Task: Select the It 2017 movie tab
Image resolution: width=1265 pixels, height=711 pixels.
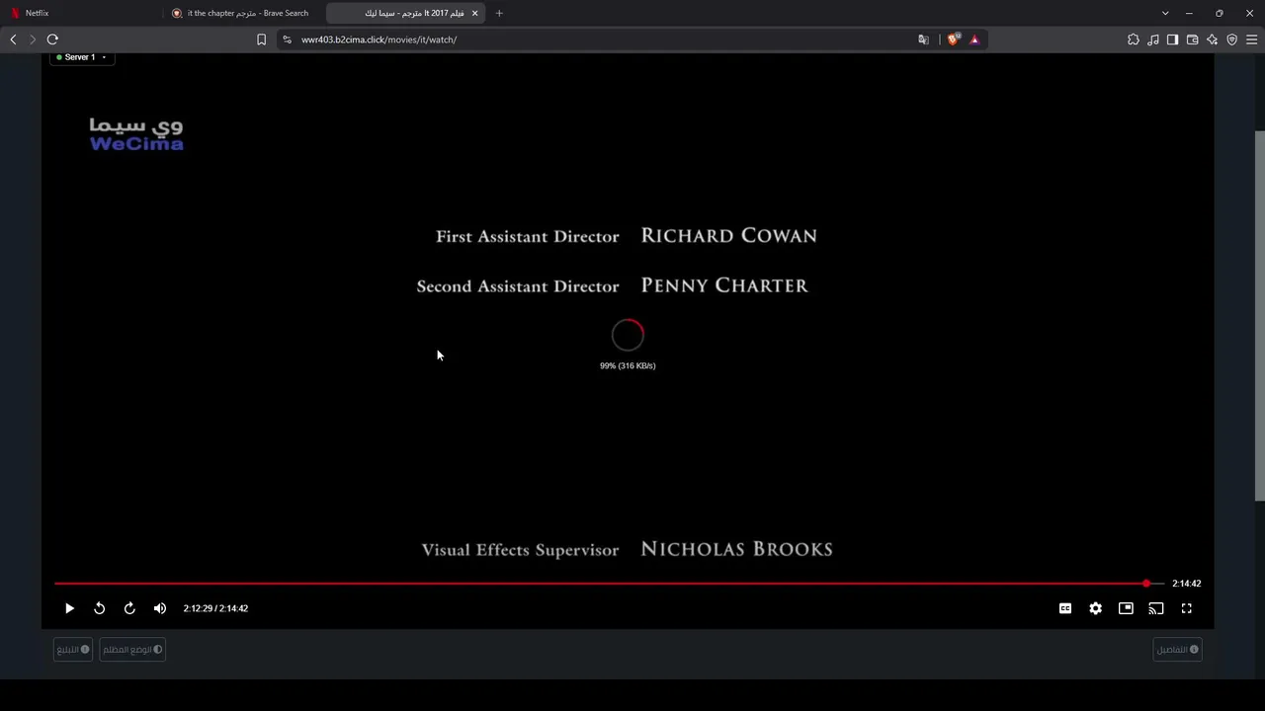Action: point(405,13)
